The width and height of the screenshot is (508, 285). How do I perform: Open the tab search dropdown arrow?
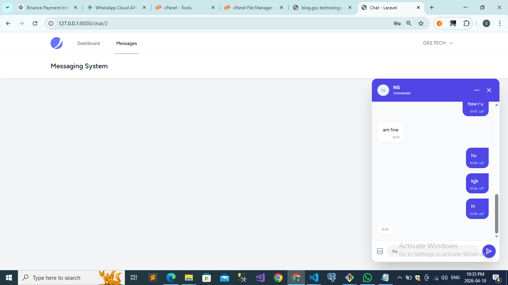(7, 7)
